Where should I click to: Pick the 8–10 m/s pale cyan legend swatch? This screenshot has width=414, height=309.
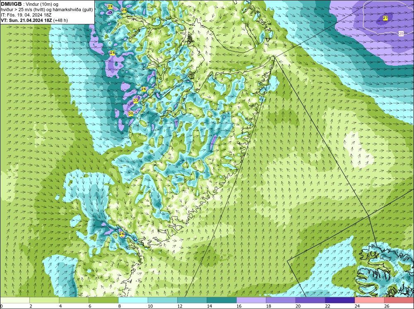(x=133, y=300)
